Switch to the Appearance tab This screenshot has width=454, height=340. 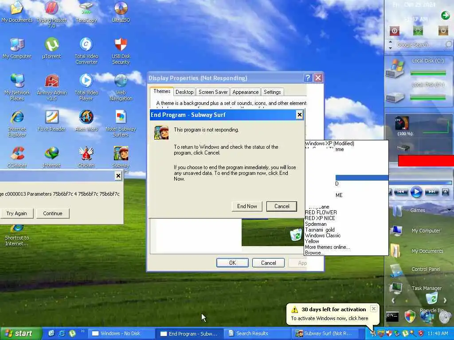(x=245, y=92)
